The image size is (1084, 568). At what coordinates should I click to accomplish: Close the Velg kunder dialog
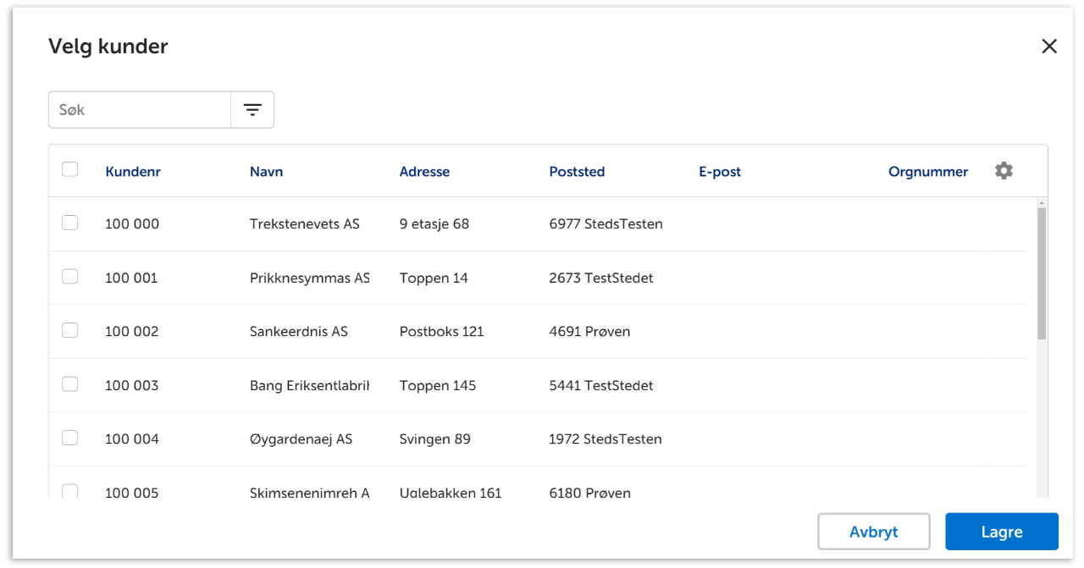[x=1049, y=47]
